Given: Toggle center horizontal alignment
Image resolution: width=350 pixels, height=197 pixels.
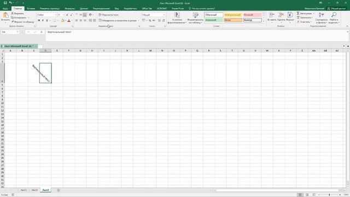Looking at the screenshot, I should tap(80, 20).
